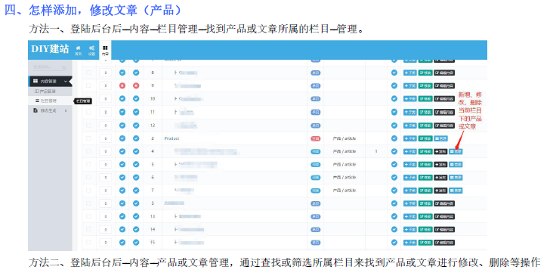Click the type badge on row 8

point(315,73)
